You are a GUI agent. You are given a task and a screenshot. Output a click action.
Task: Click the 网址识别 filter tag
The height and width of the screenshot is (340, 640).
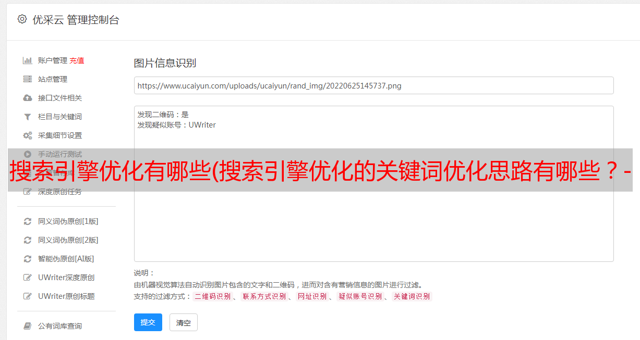coord(312,296)
